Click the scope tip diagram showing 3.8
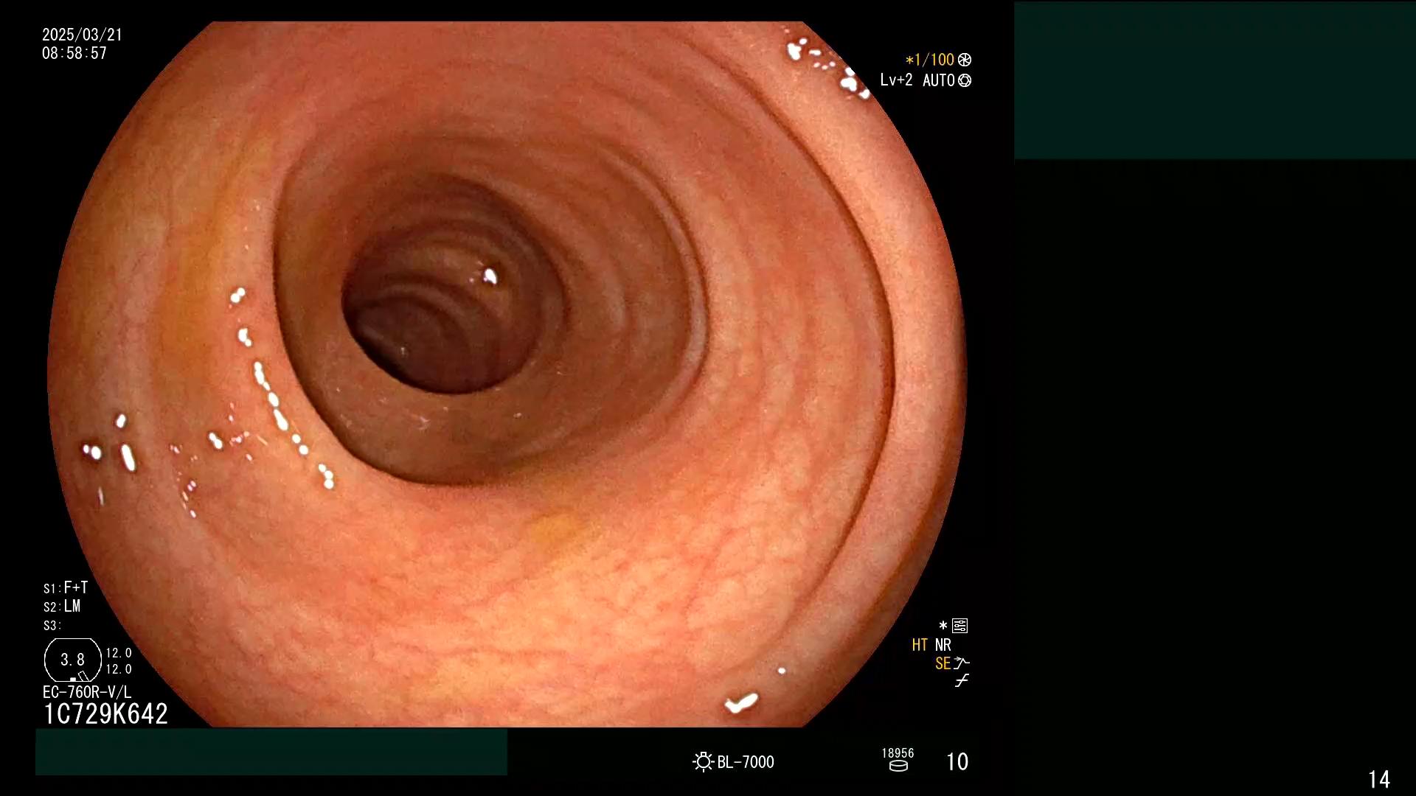 72,660
